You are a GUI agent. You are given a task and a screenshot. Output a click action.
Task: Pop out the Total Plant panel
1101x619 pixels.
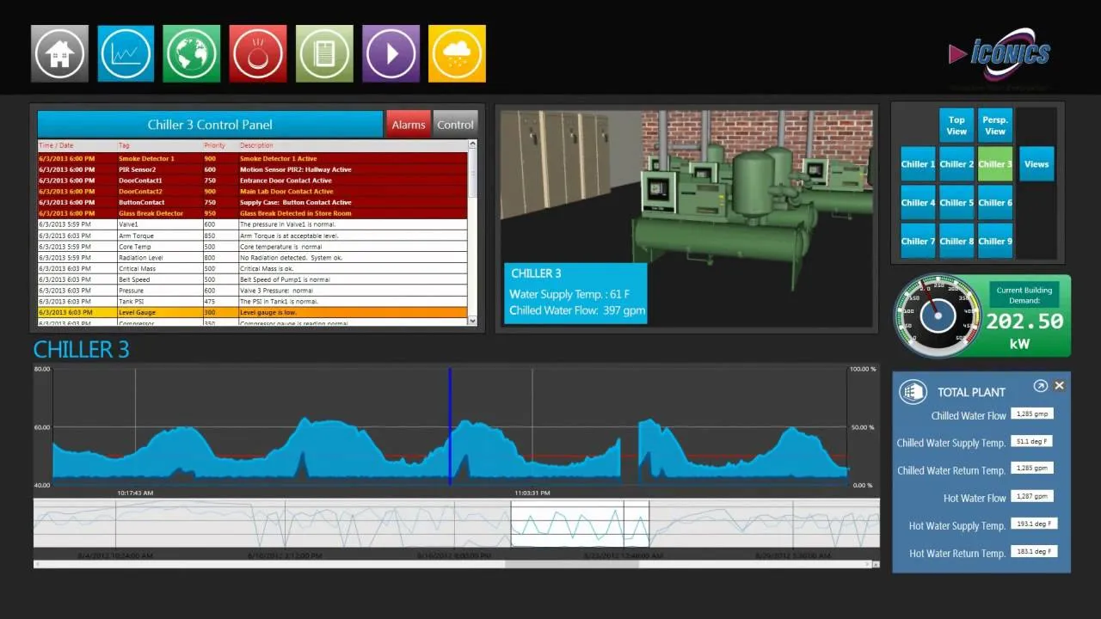1041,387
